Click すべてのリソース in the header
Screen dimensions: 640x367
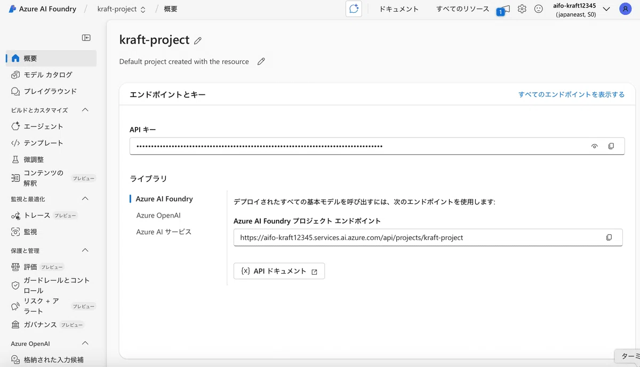coord(462,9)
